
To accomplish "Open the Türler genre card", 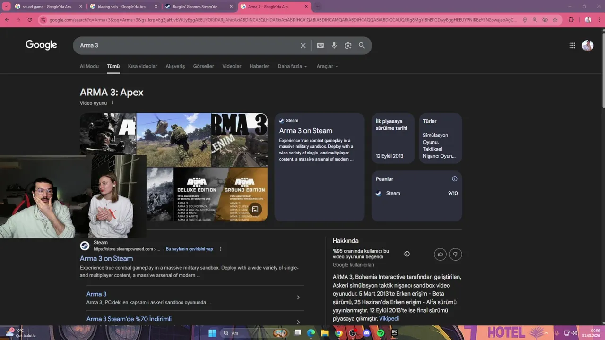I will point(440,138).
